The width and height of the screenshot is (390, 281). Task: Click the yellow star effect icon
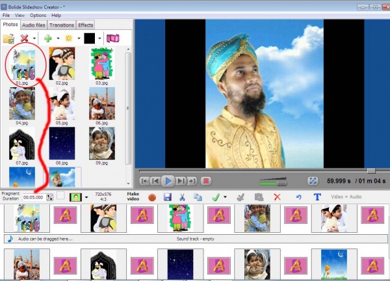coord(68,38)
